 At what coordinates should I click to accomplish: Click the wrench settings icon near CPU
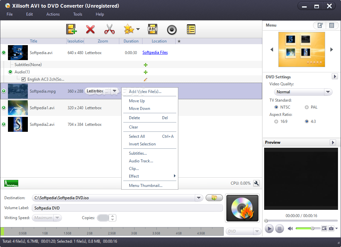pos(256,183)
